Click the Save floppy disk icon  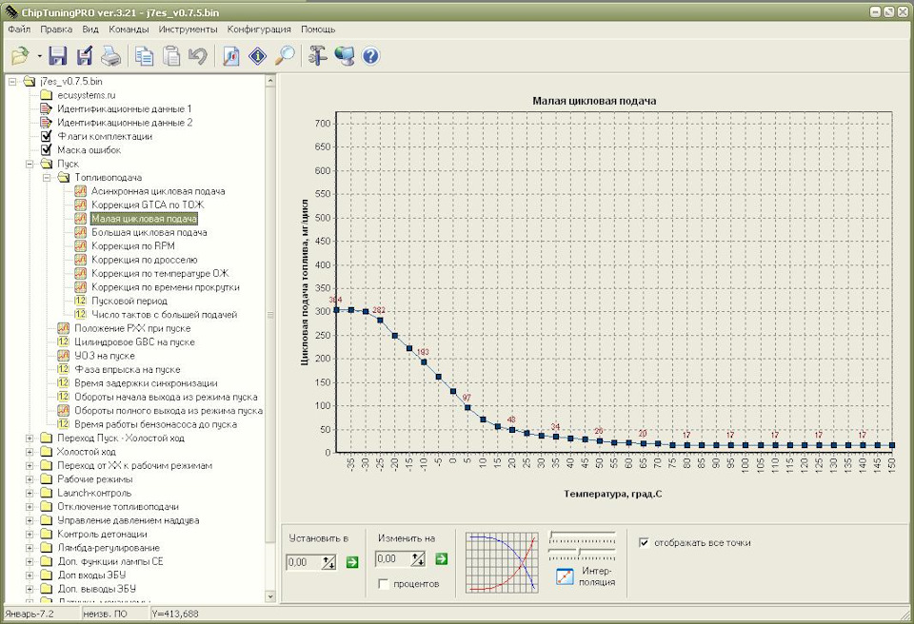click(58, 56)
